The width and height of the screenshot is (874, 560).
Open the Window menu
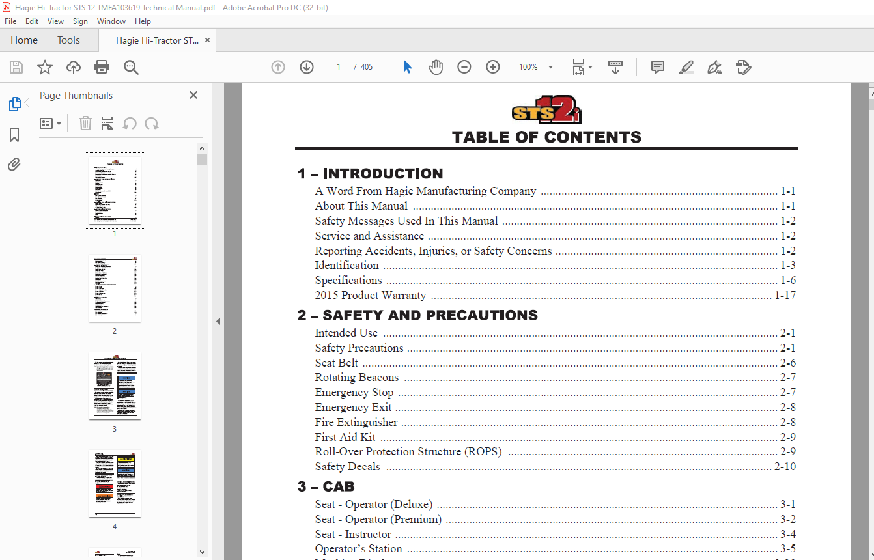111,21
